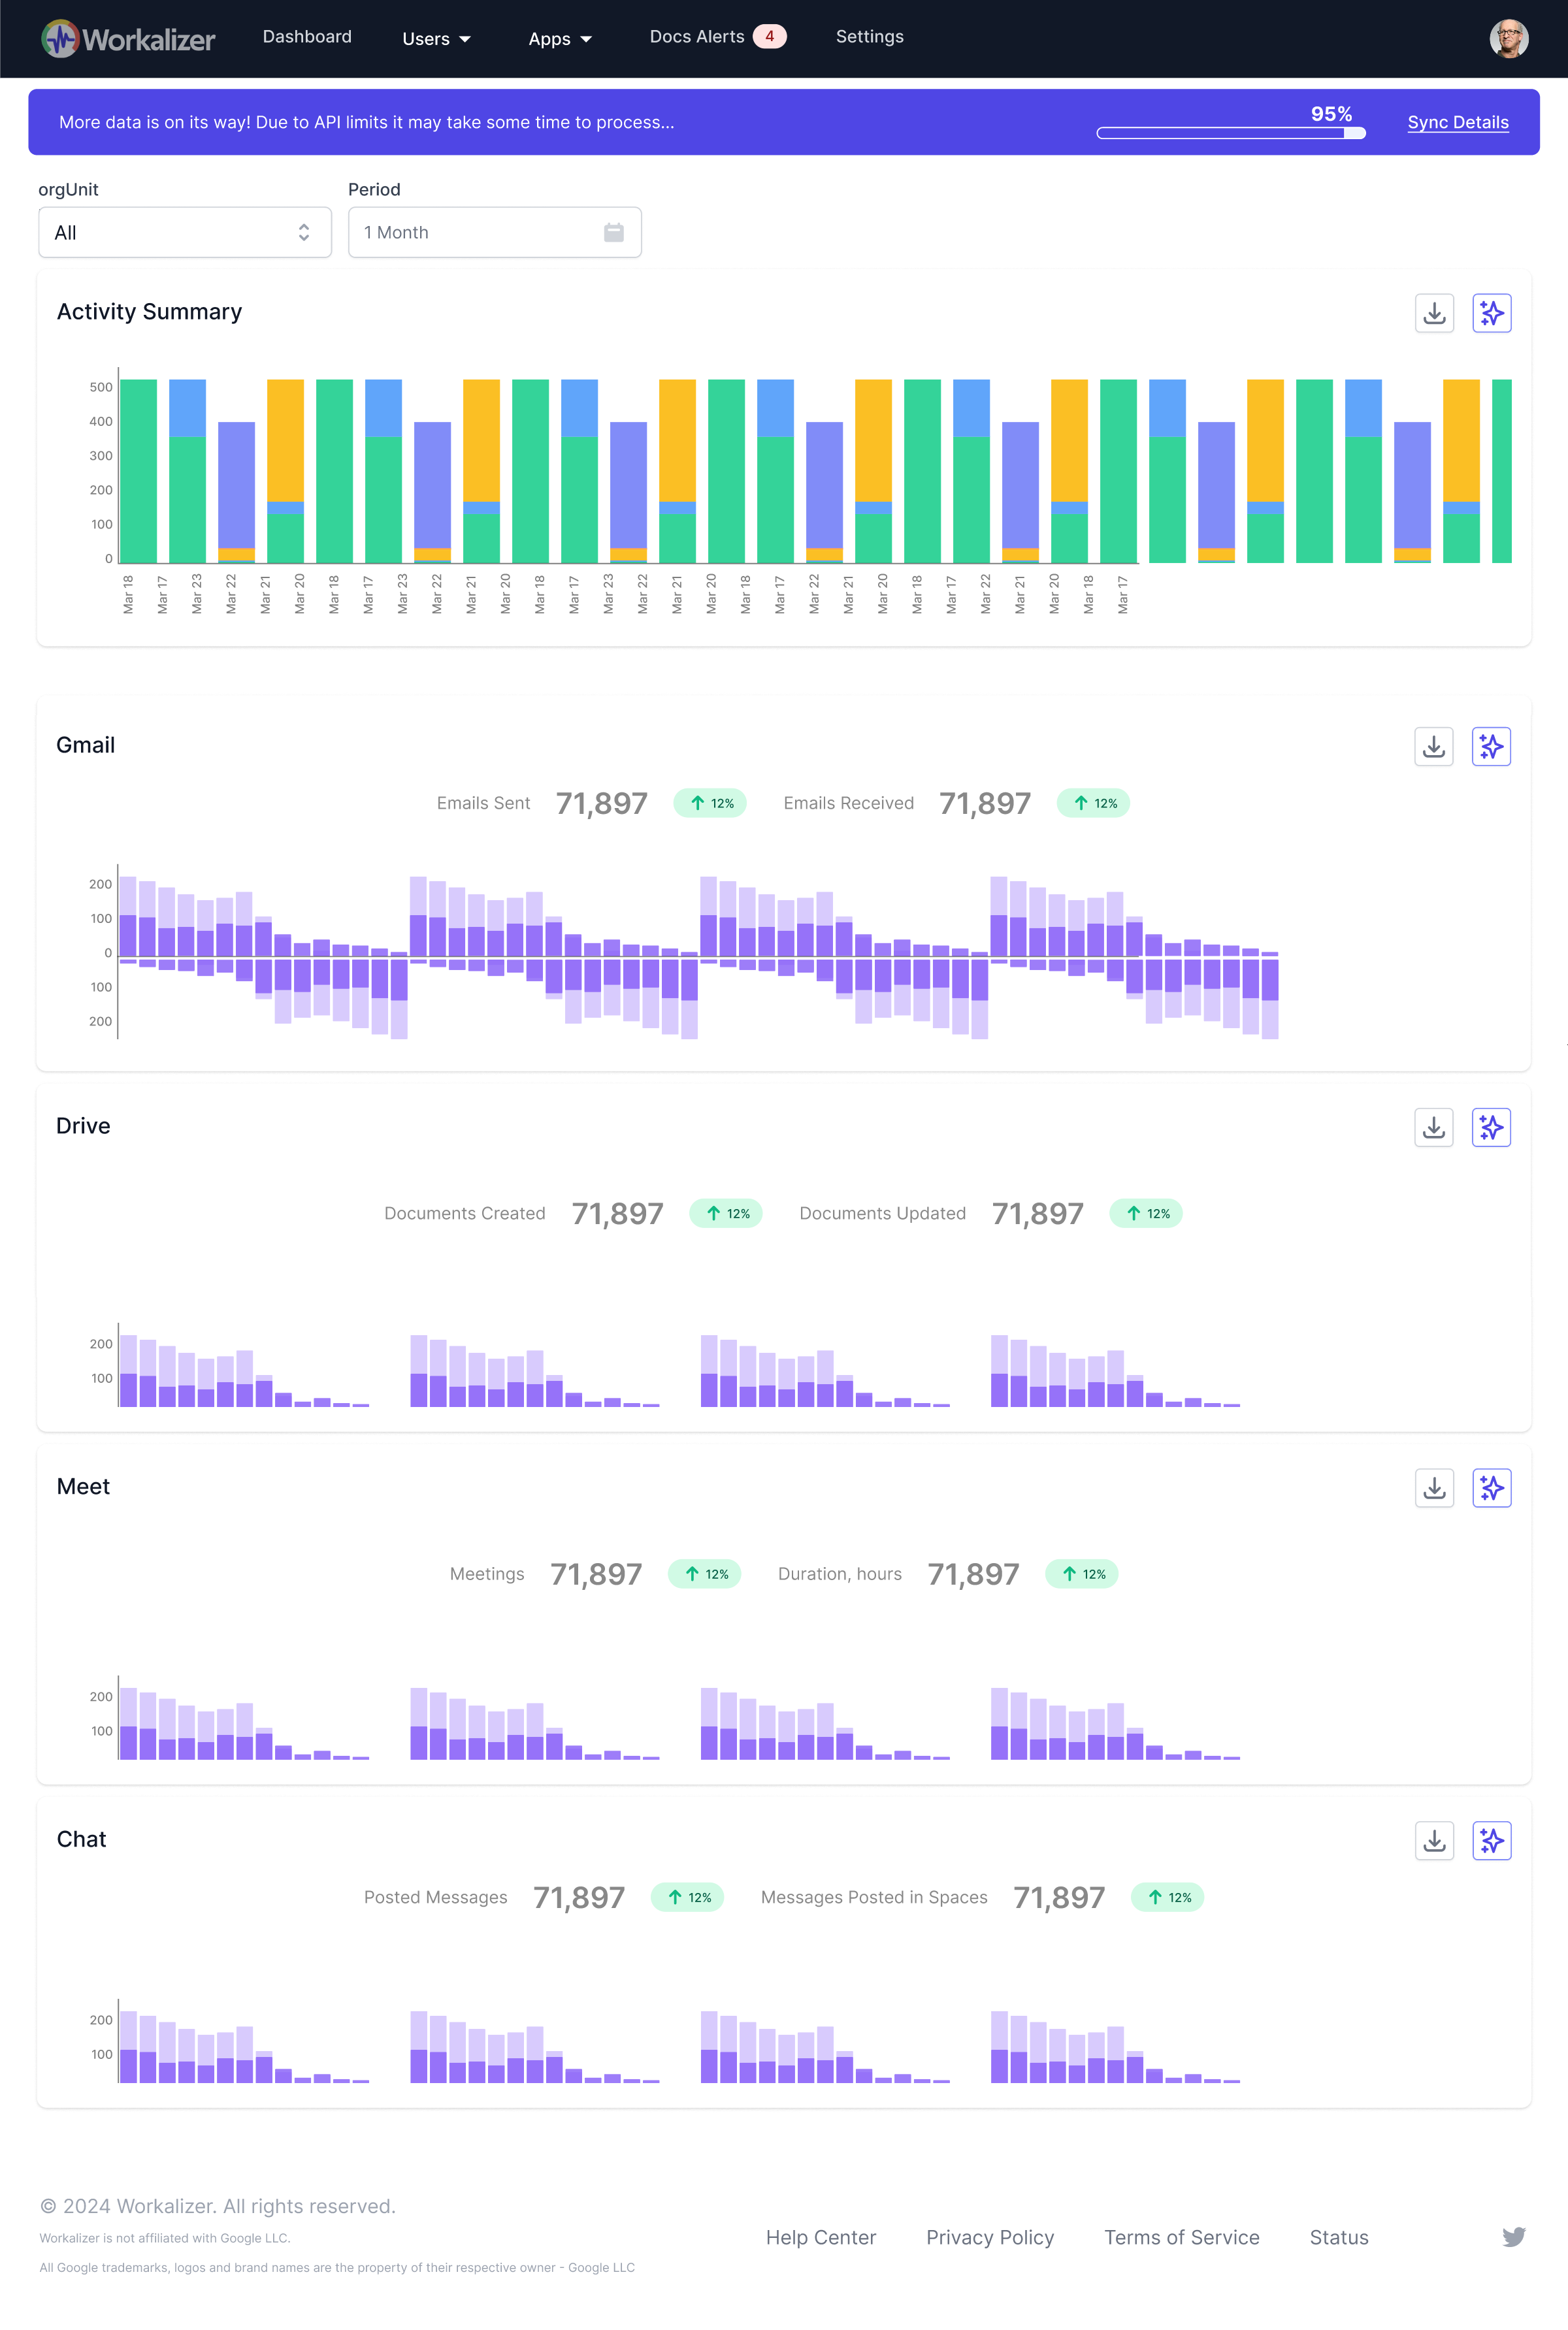Open the Settings page
1568x2330 pixels.
click(x=869, y=36)
